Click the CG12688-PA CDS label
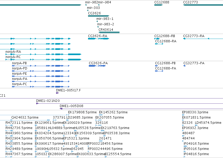This screenshot has height=158, width=223. pos(166,68)
